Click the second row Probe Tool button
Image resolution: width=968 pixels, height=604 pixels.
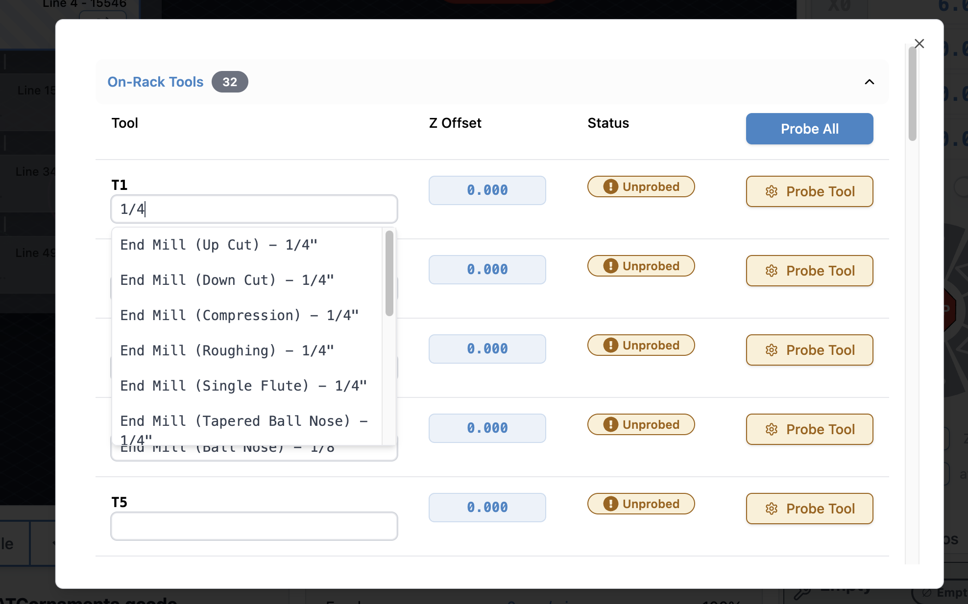pyautogui.click(x=809, y=271)
